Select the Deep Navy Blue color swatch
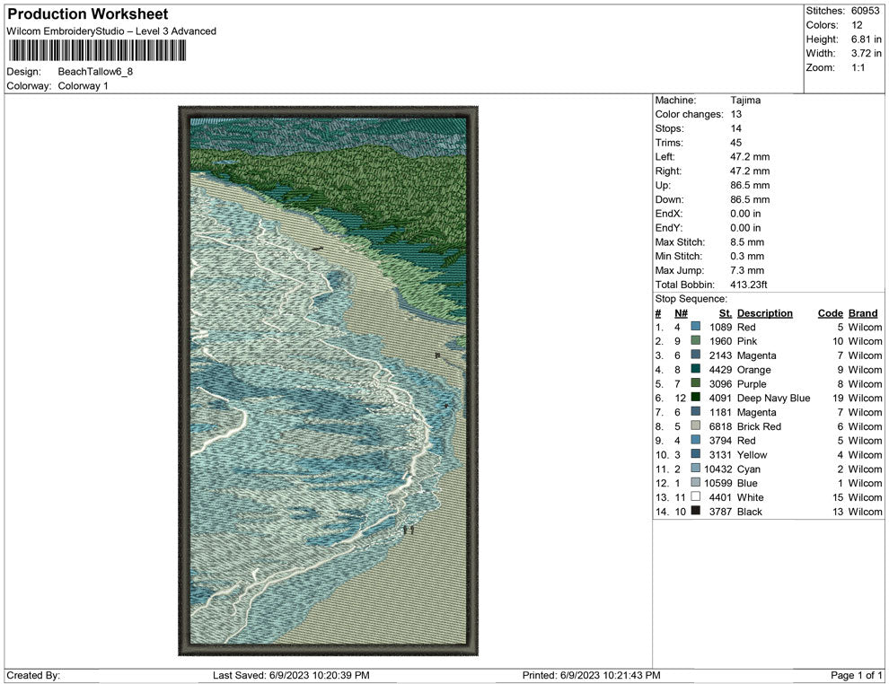This screenshot has width=889, height=684. click(x=695, y=398)
